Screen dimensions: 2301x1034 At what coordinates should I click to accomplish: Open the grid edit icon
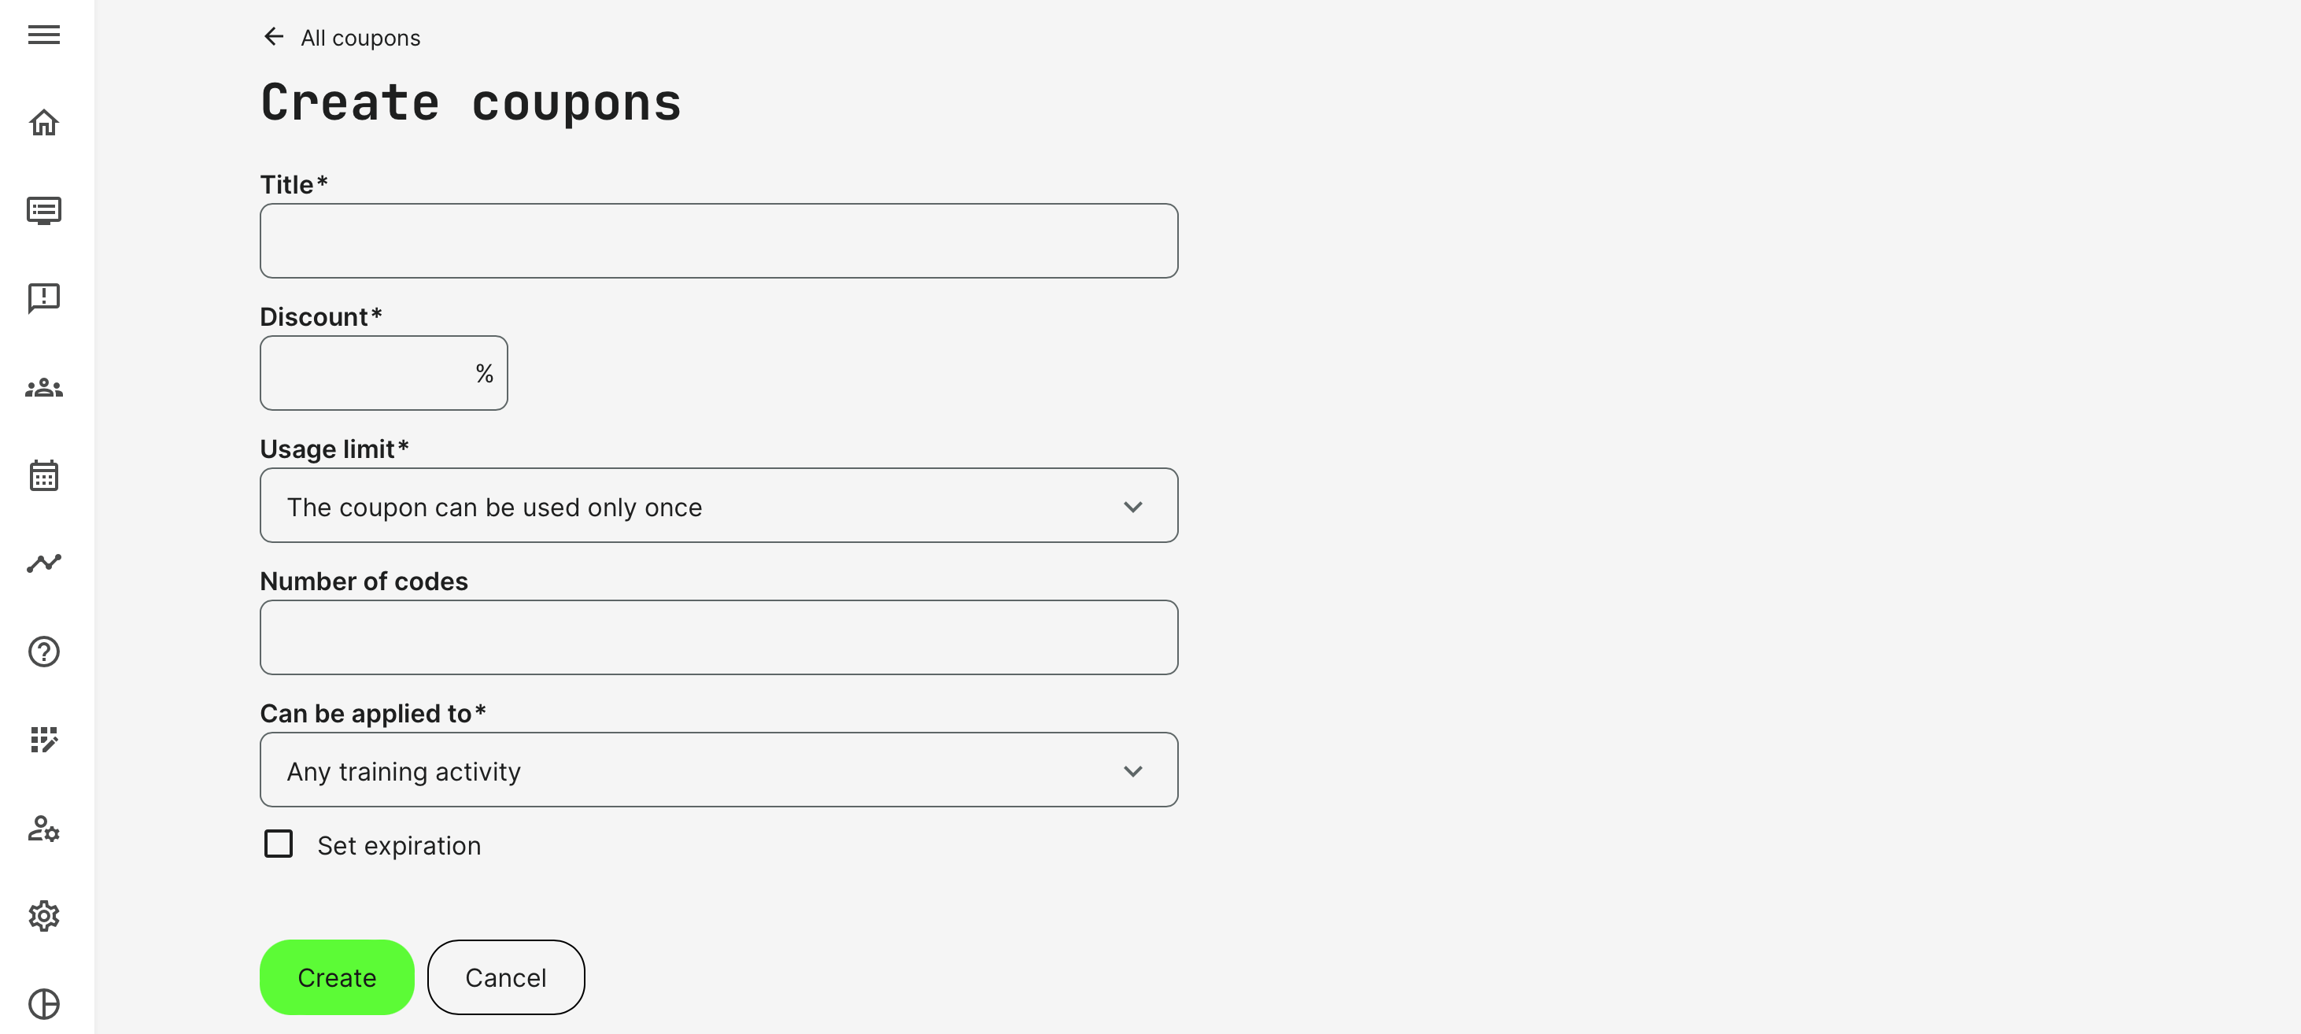tap(44, 740)
